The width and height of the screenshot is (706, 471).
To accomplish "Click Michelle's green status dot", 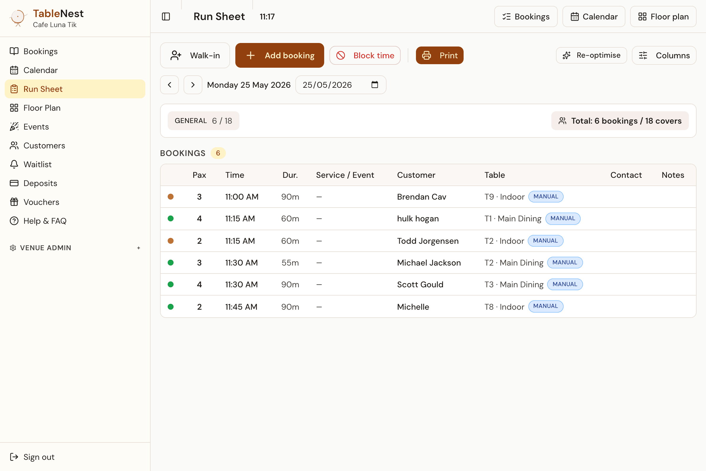I will 171,307.
